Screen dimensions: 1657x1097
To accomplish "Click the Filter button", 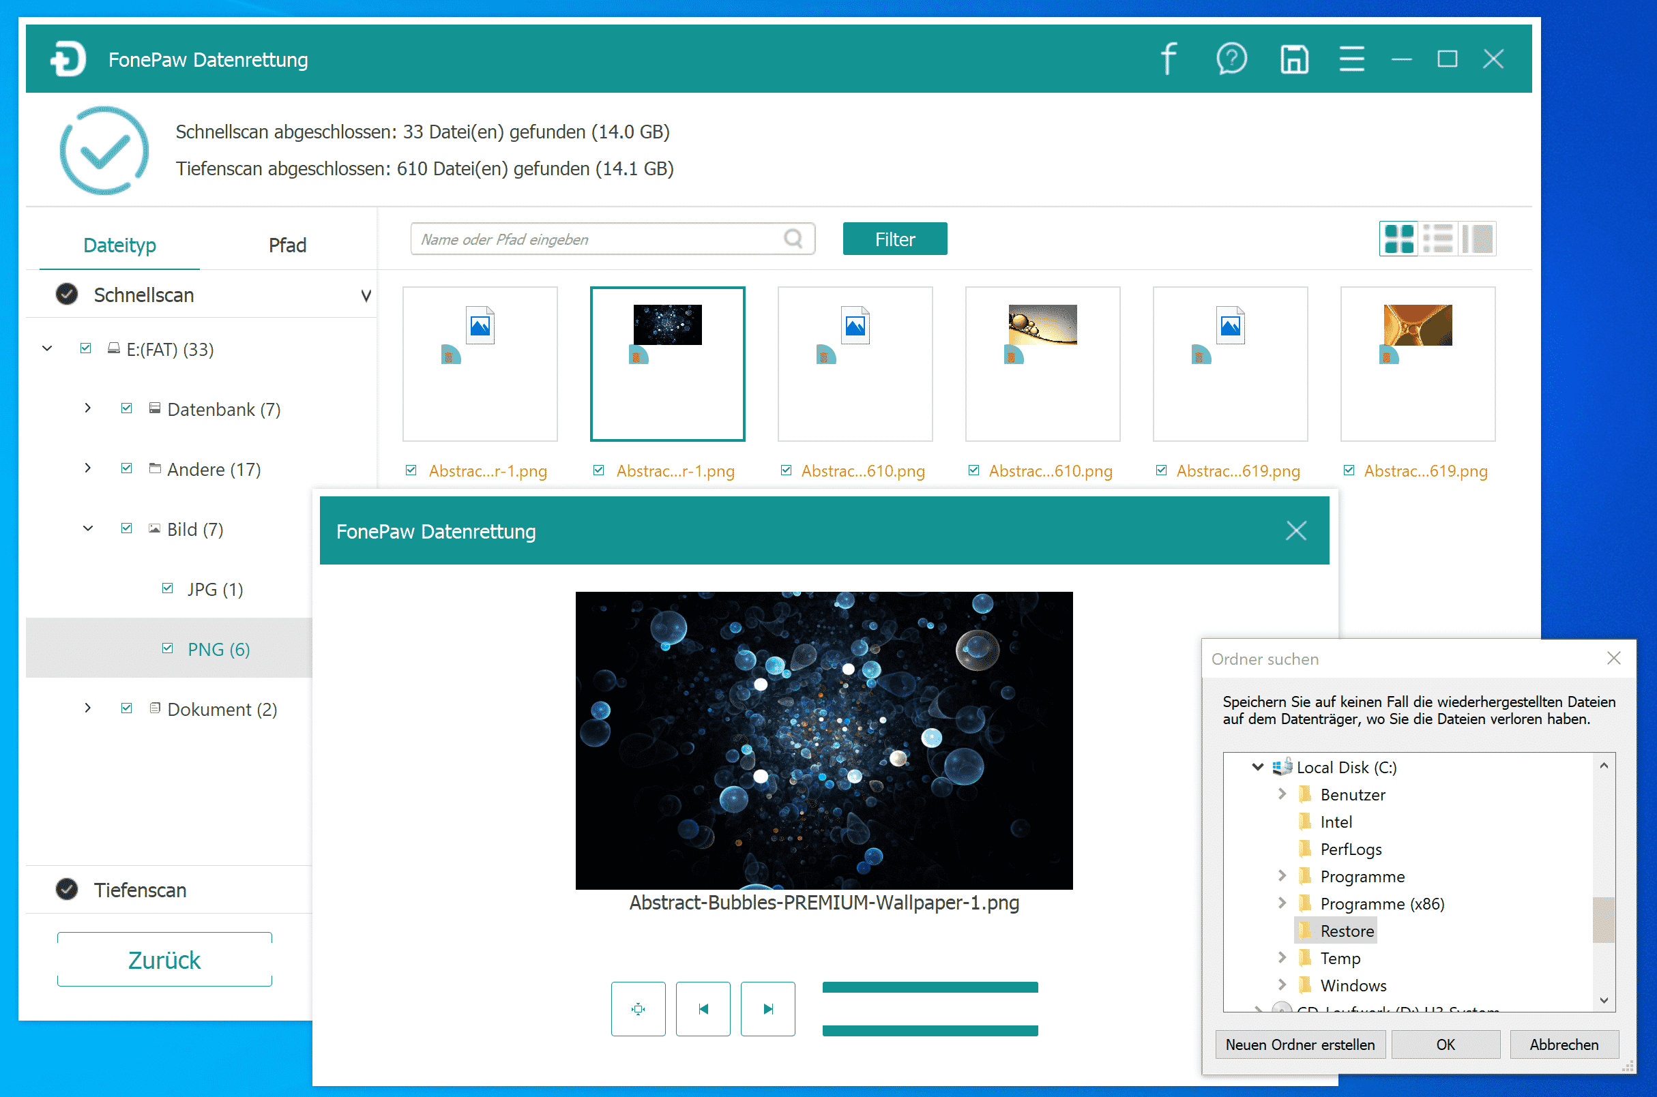I will point(894,239).
